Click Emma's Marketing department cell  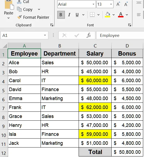click(60, 98)
